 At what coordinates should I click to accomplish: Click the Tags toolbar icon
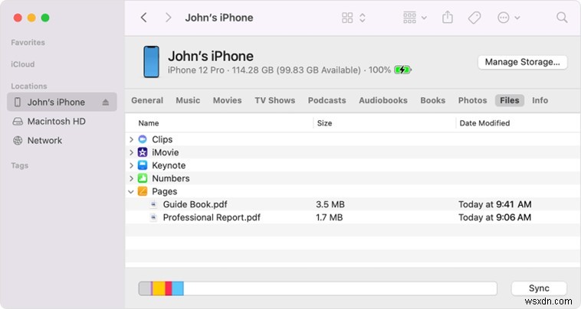click(474, 18)
